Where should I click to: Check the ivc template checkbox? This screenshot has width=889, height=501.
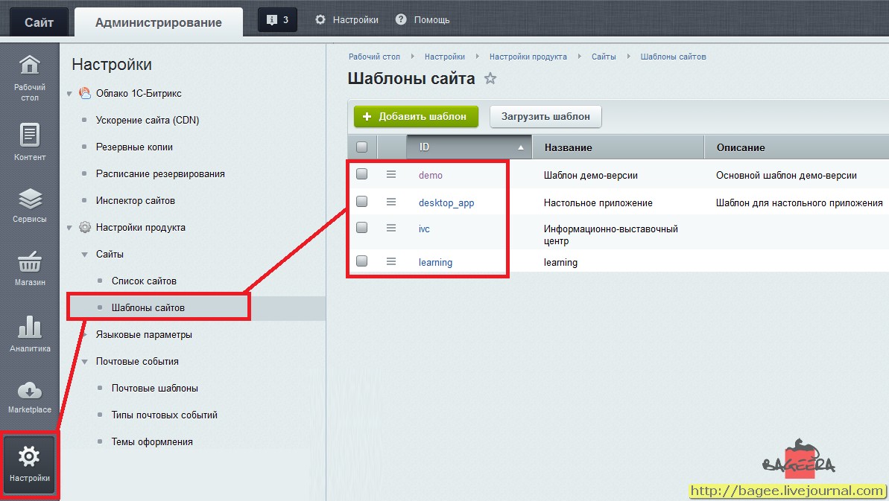(x=361, y=228)
